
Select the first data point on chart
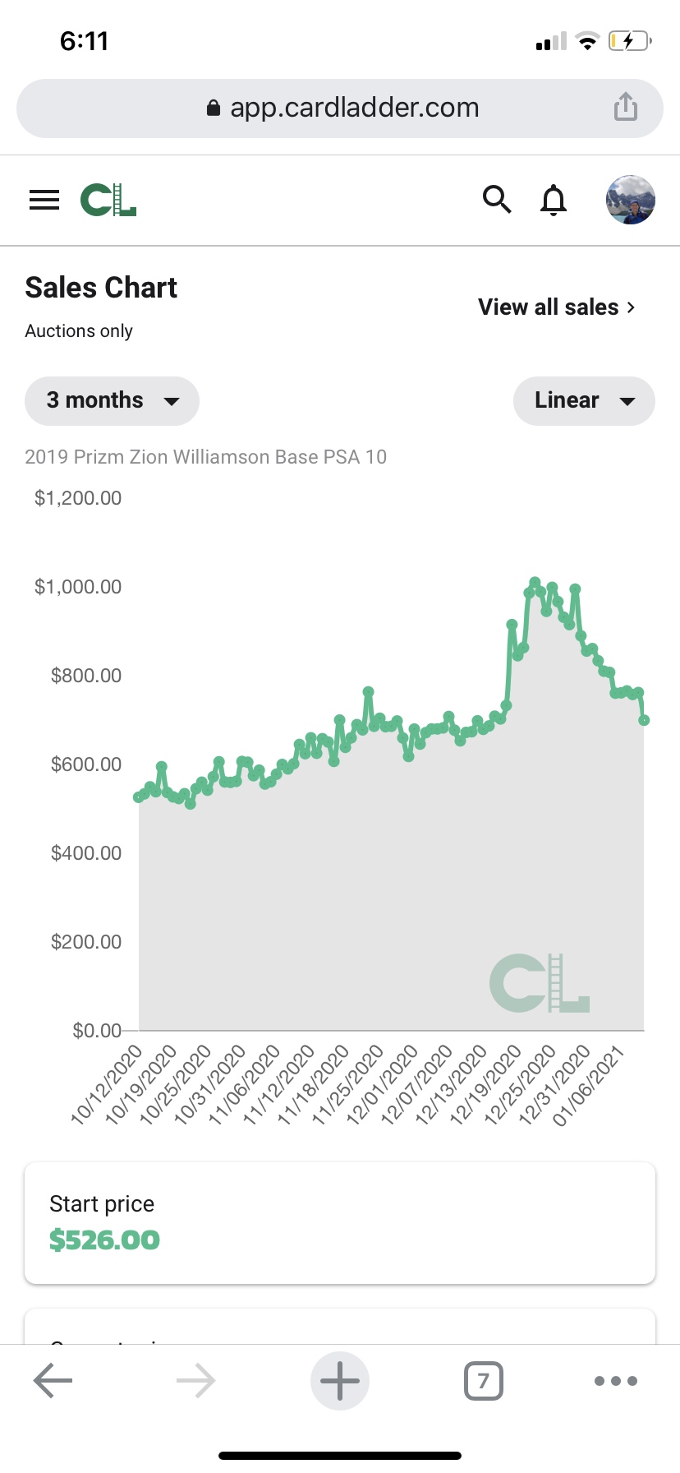(x=138, y=797)
